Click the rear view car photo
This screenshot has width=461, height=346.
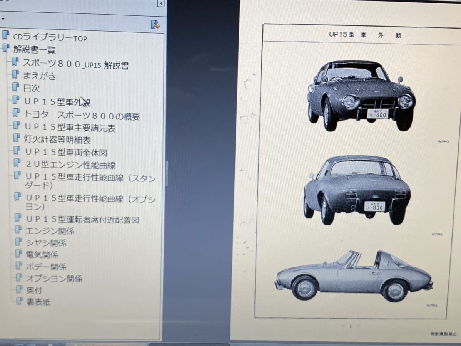click(x=357, y=190)
